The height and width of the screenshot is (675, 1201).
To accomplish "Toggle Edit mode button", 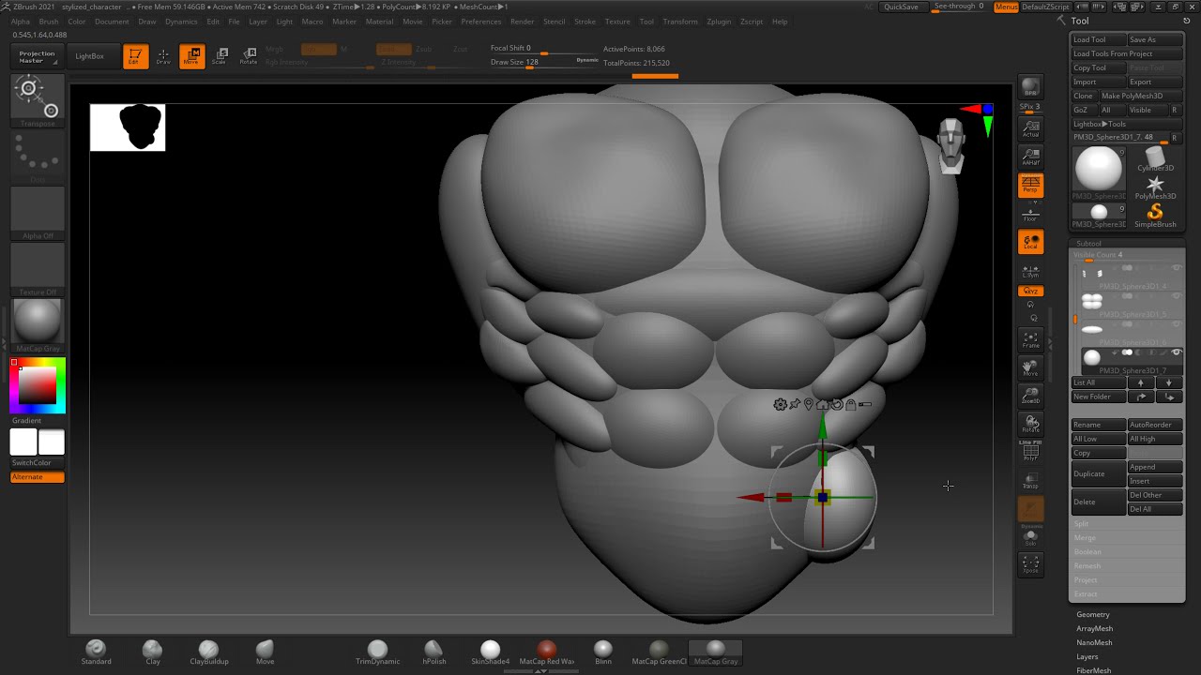I will (x=135, y=56).
